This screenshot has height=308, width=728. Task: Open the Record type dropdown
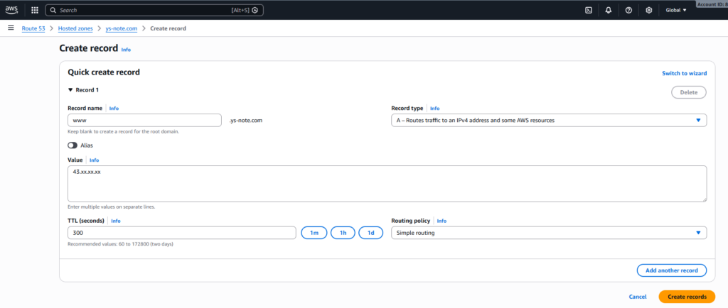pyautogui.click(x=548, y=120)
